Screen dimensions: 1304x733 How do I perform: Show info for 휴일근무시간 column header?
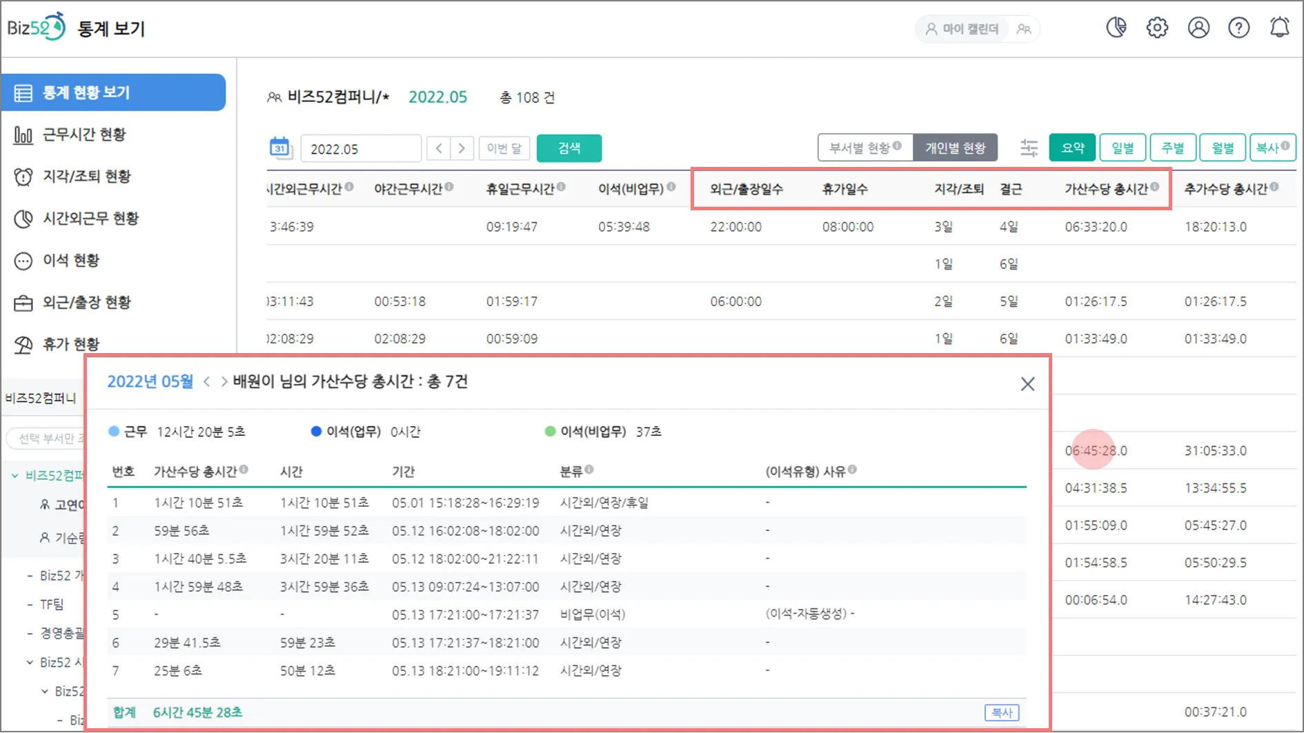pos(561,187)
